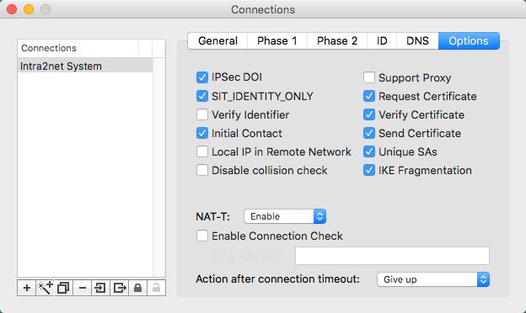Click the plus icon to add connection

pyautogui.click(x=27, y=288)
